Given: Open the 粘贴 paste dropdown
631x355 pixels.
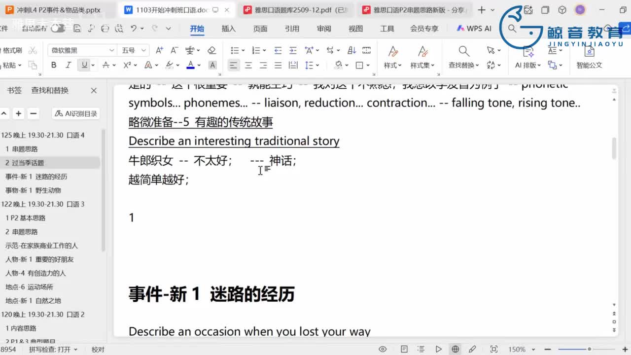Looking at the screenshot, I should coord(12,65).
